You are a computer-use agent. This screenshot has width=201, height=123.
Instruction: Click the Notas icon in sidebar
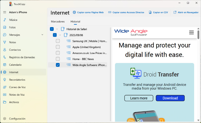pos(5,42)
